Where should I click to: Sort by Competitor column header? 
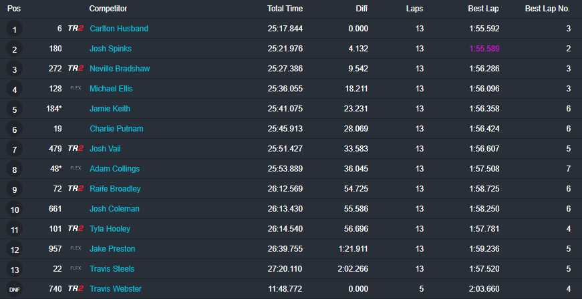(108, 9)
